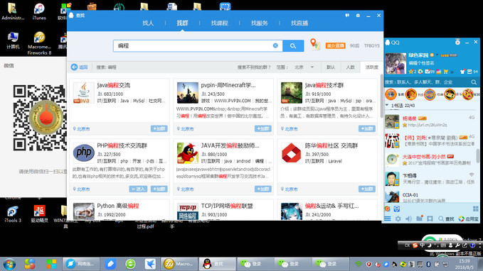Enter the PHP编程技术交流群 via 进入

[138, 189]
